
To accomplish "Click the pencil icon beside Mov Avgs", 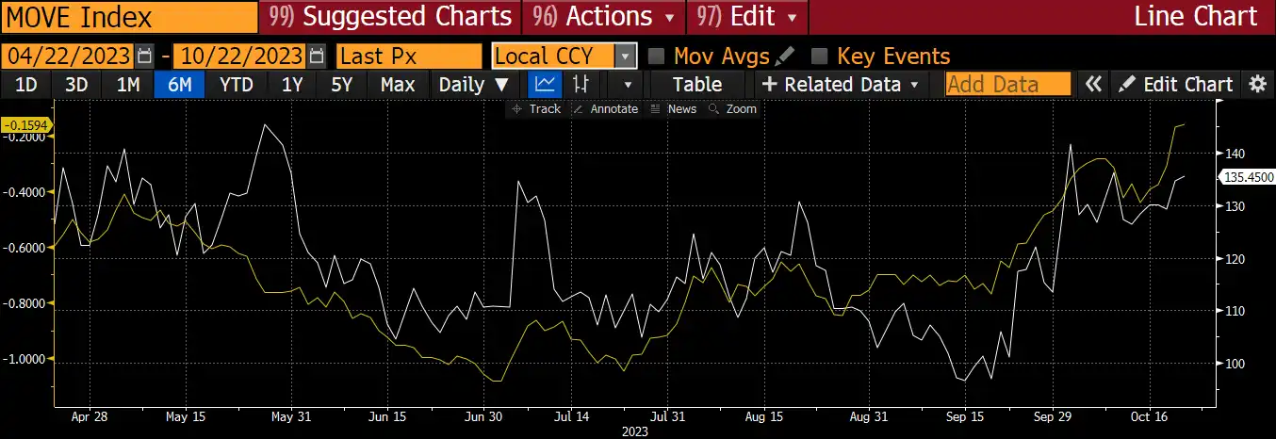I will [786, 56].
